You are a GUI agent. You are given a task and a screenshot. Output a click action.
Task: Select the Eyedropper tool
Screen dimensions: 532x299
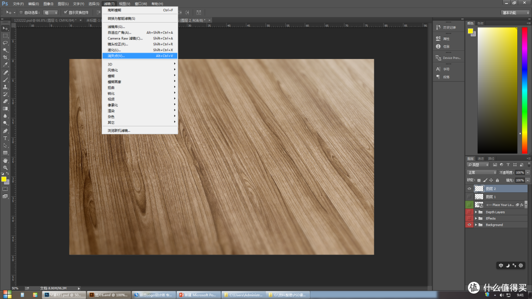point(5,65)
